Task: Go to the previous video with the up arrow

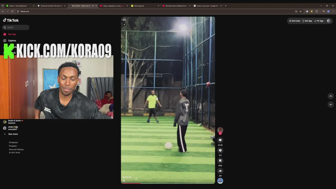Action: [331, 96]
